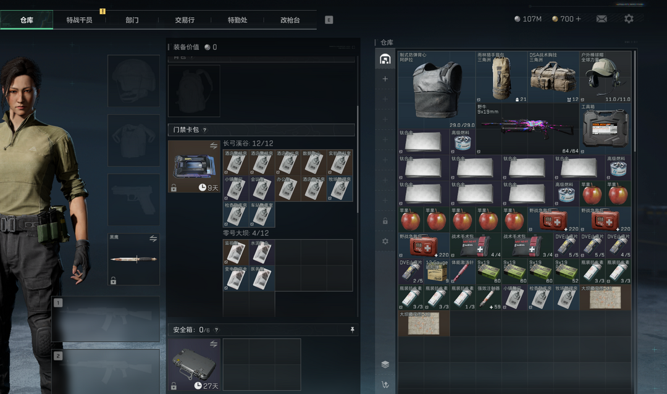Viewport: 667px width, 394px height.
Task: Select the 战术手术包 with 4/4 uses
Action: (x=476, y=246)
